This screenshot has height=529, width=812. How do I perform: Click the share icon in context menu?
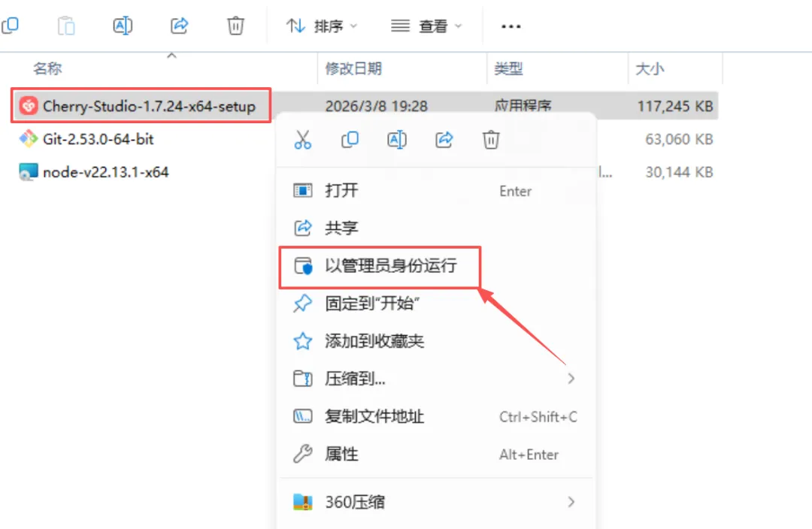[x=444, y=140]
